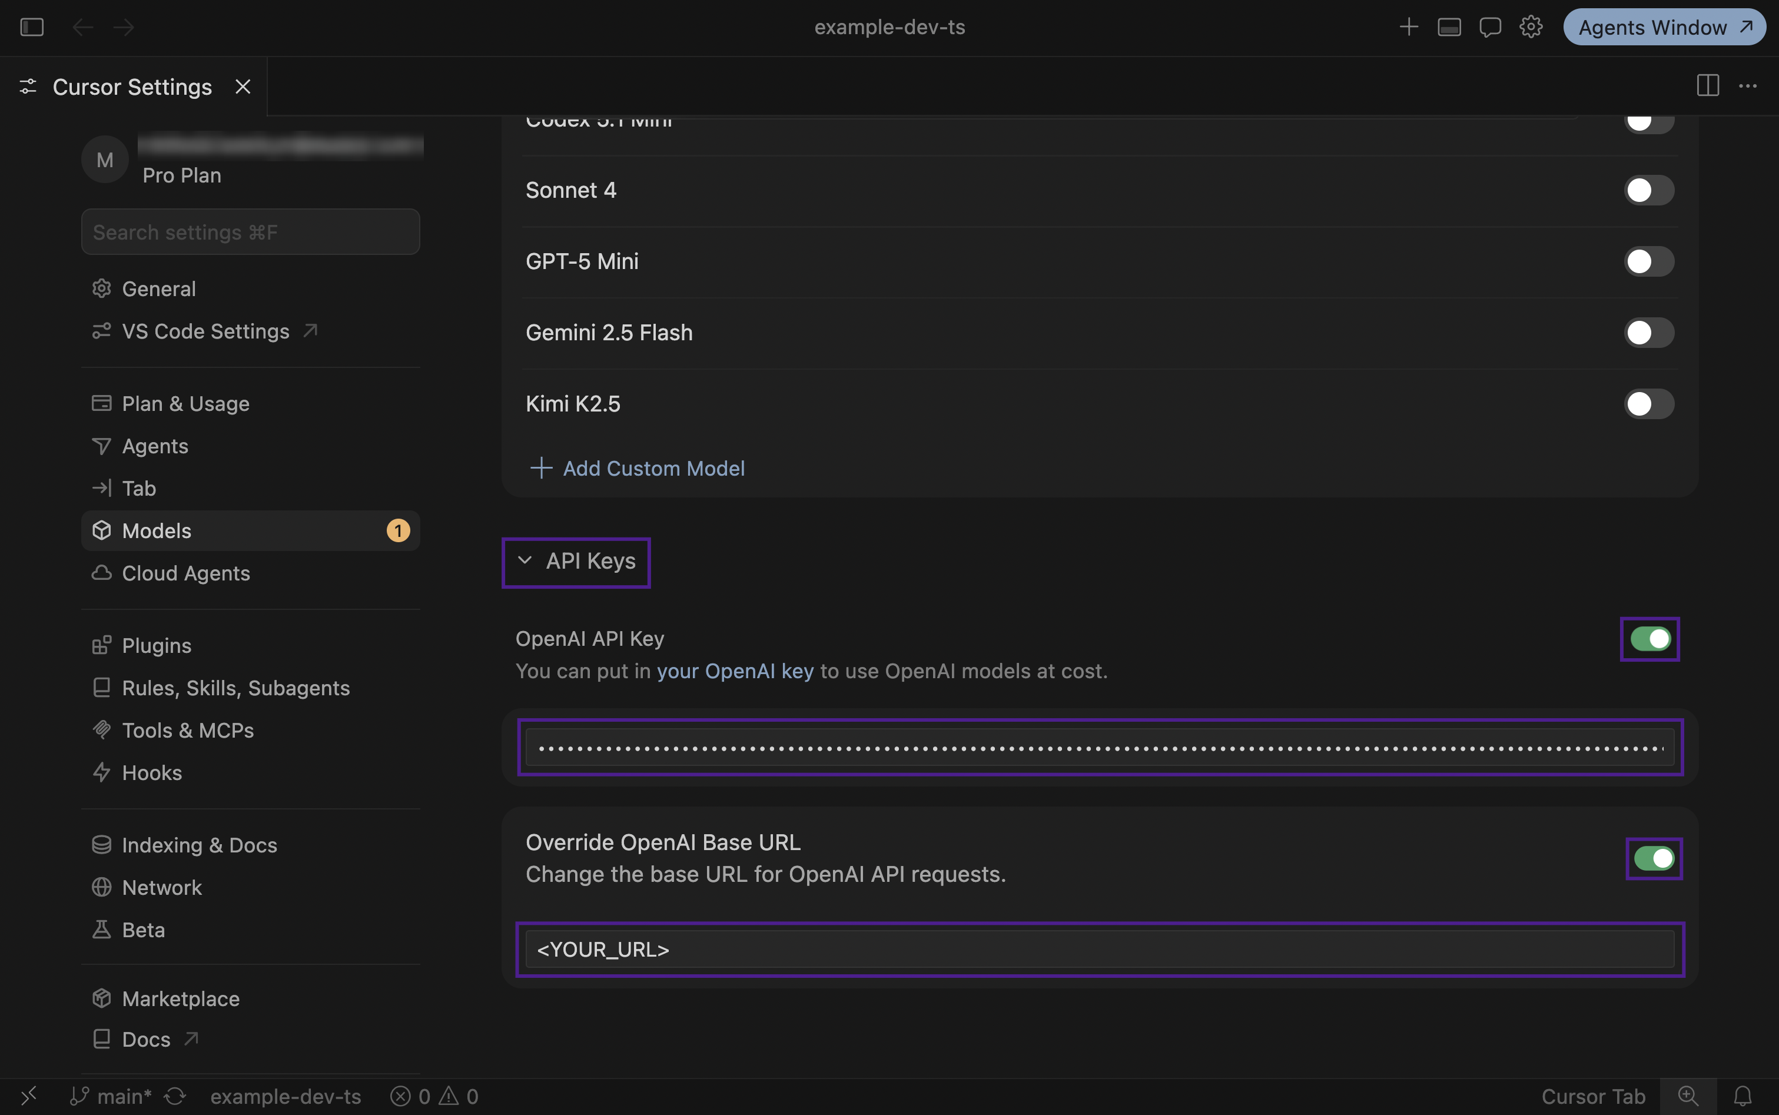Open the Marketplace section
The height and width of the screenshot is (1115, 1779).
[251, 998]
